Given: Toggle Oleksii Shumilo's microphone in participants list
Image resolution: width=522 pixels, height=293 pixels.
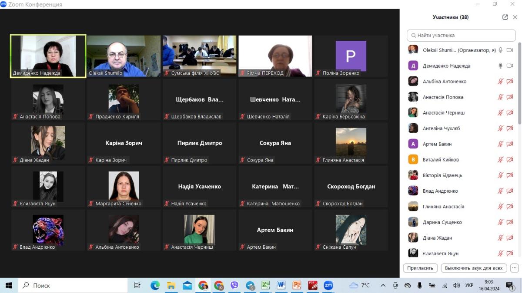Looking at the screenshot, I should [x=501, y=50].
